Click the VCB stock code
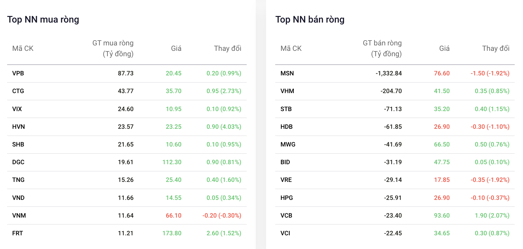 (286, 216)
